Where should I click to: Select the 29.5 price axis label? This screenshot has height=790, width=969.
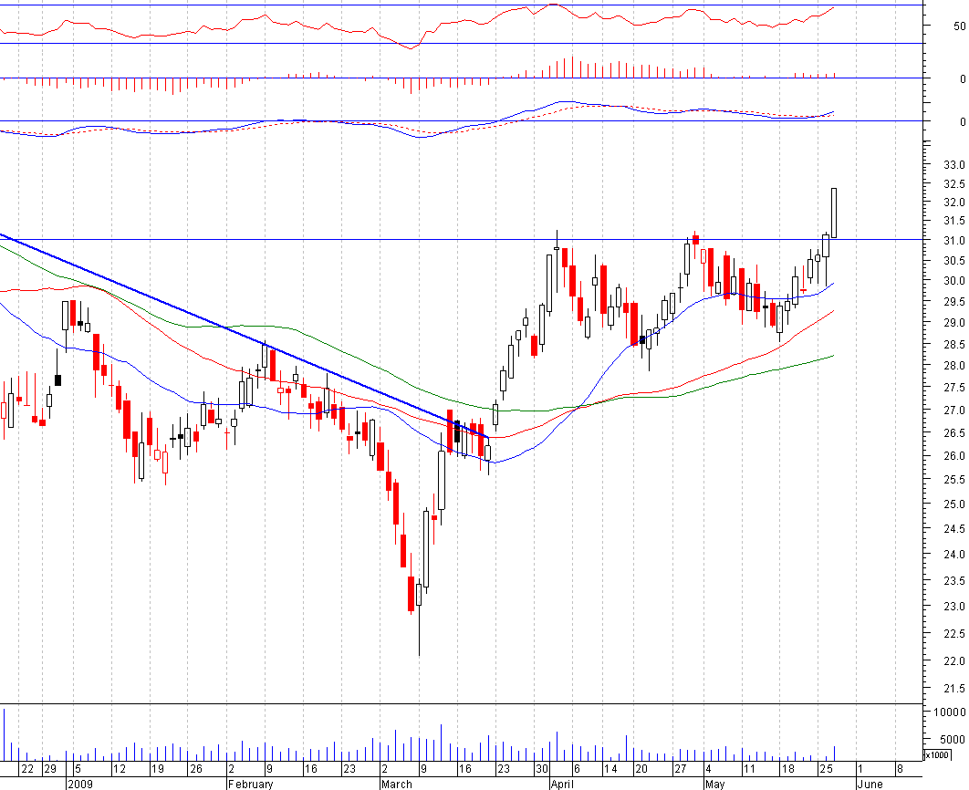(x=953, y=301)
